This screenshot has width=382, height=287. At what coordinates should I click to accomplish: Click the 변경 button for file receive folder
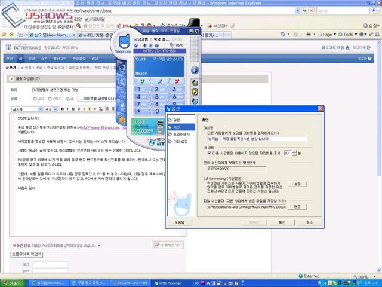coord(297,207)
